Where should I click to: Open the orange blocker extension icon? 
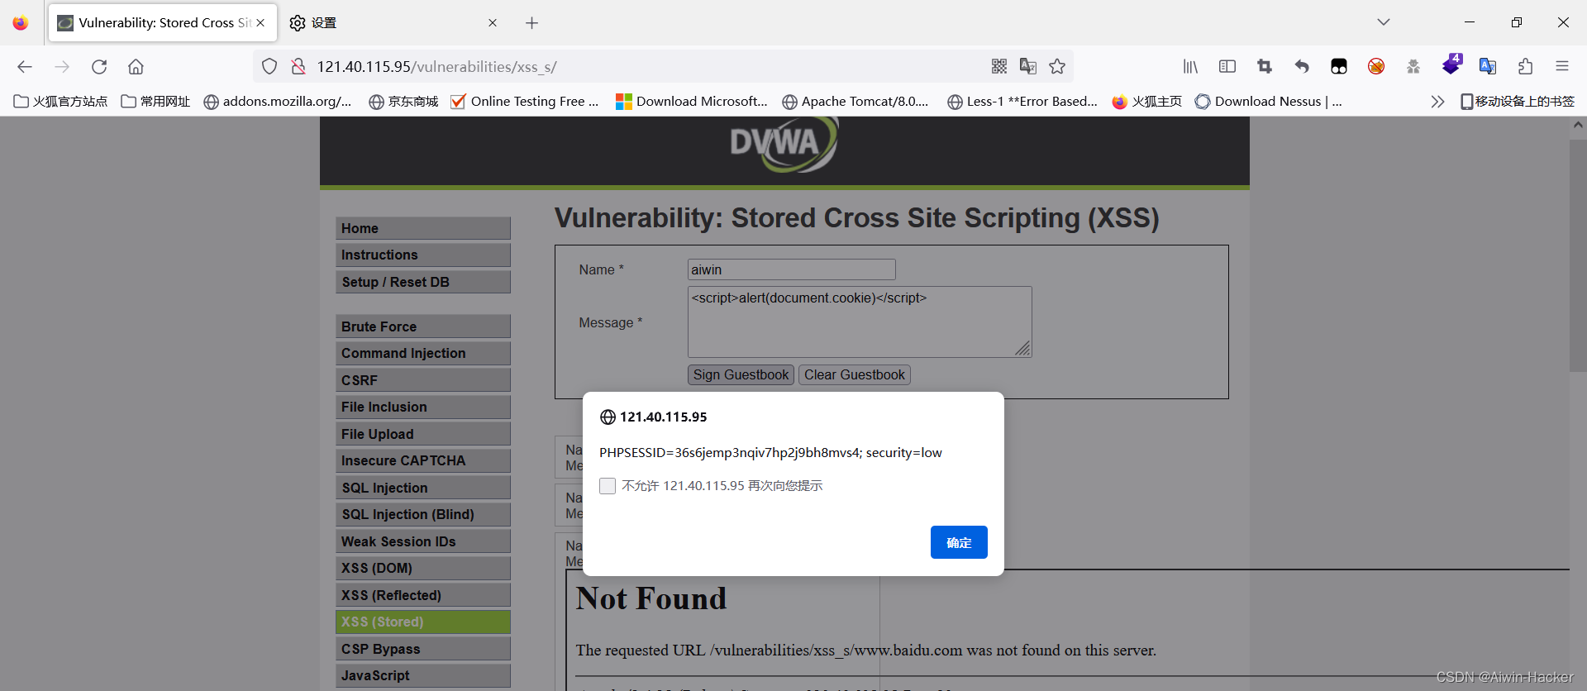coord(1376,66)
